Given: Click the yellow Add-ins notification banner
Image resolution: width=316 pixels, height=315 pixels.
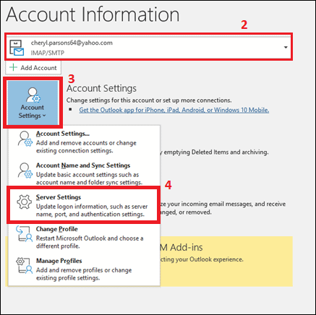Looking at the screenshot, I should pyautogui.click(x=226, y=262).
